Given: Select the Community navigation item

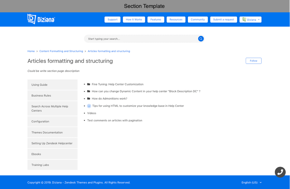Looking at the screenshot, I should click(198, 19).
